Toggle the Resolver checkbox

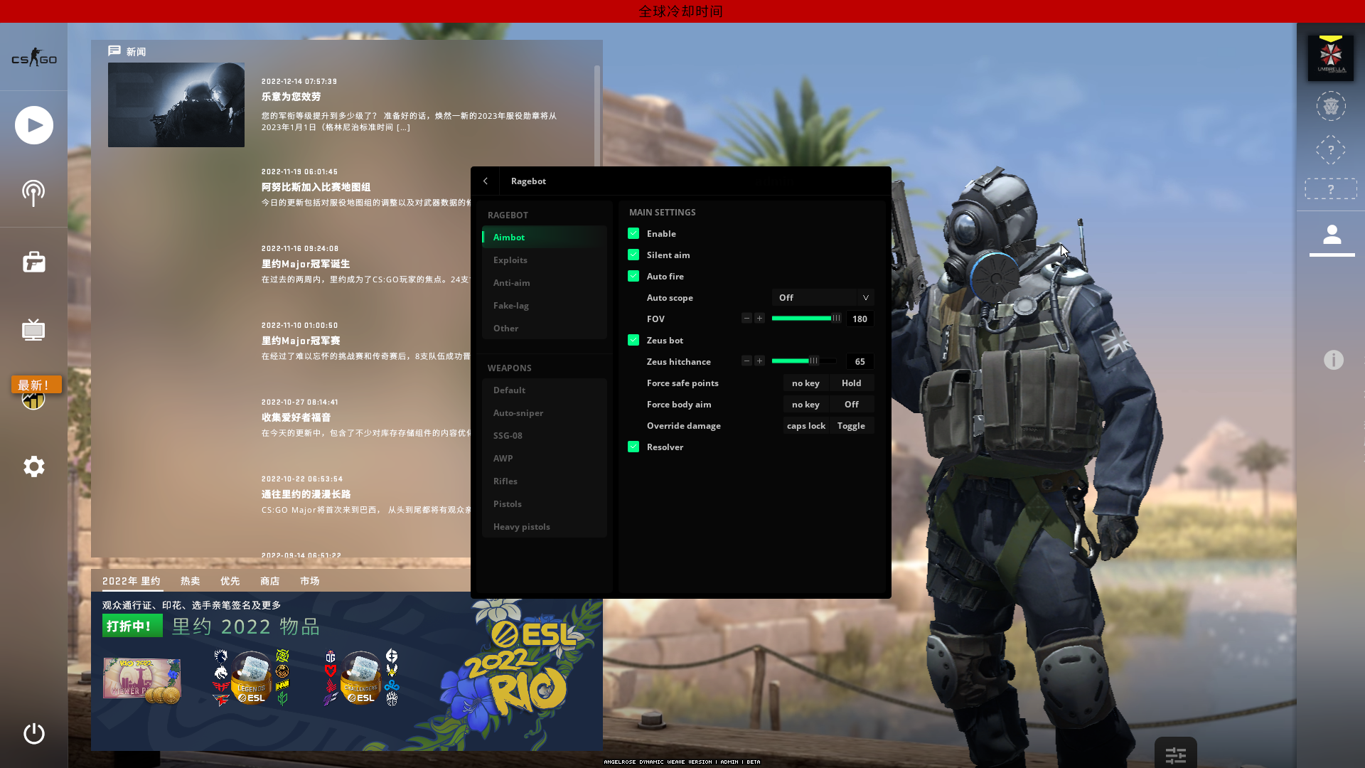tap(633, 447)
